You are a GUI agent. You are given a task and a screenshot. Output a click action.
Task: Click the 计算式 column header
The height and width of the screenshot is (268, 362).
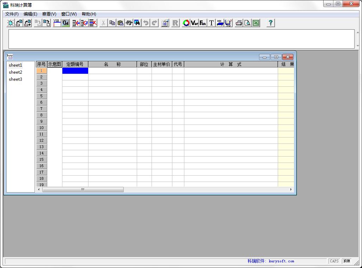231,65
